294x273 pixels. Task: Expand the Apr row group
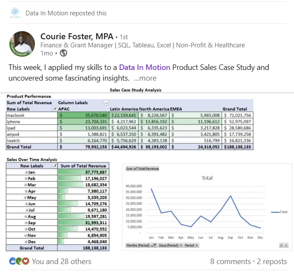point(26,191)
